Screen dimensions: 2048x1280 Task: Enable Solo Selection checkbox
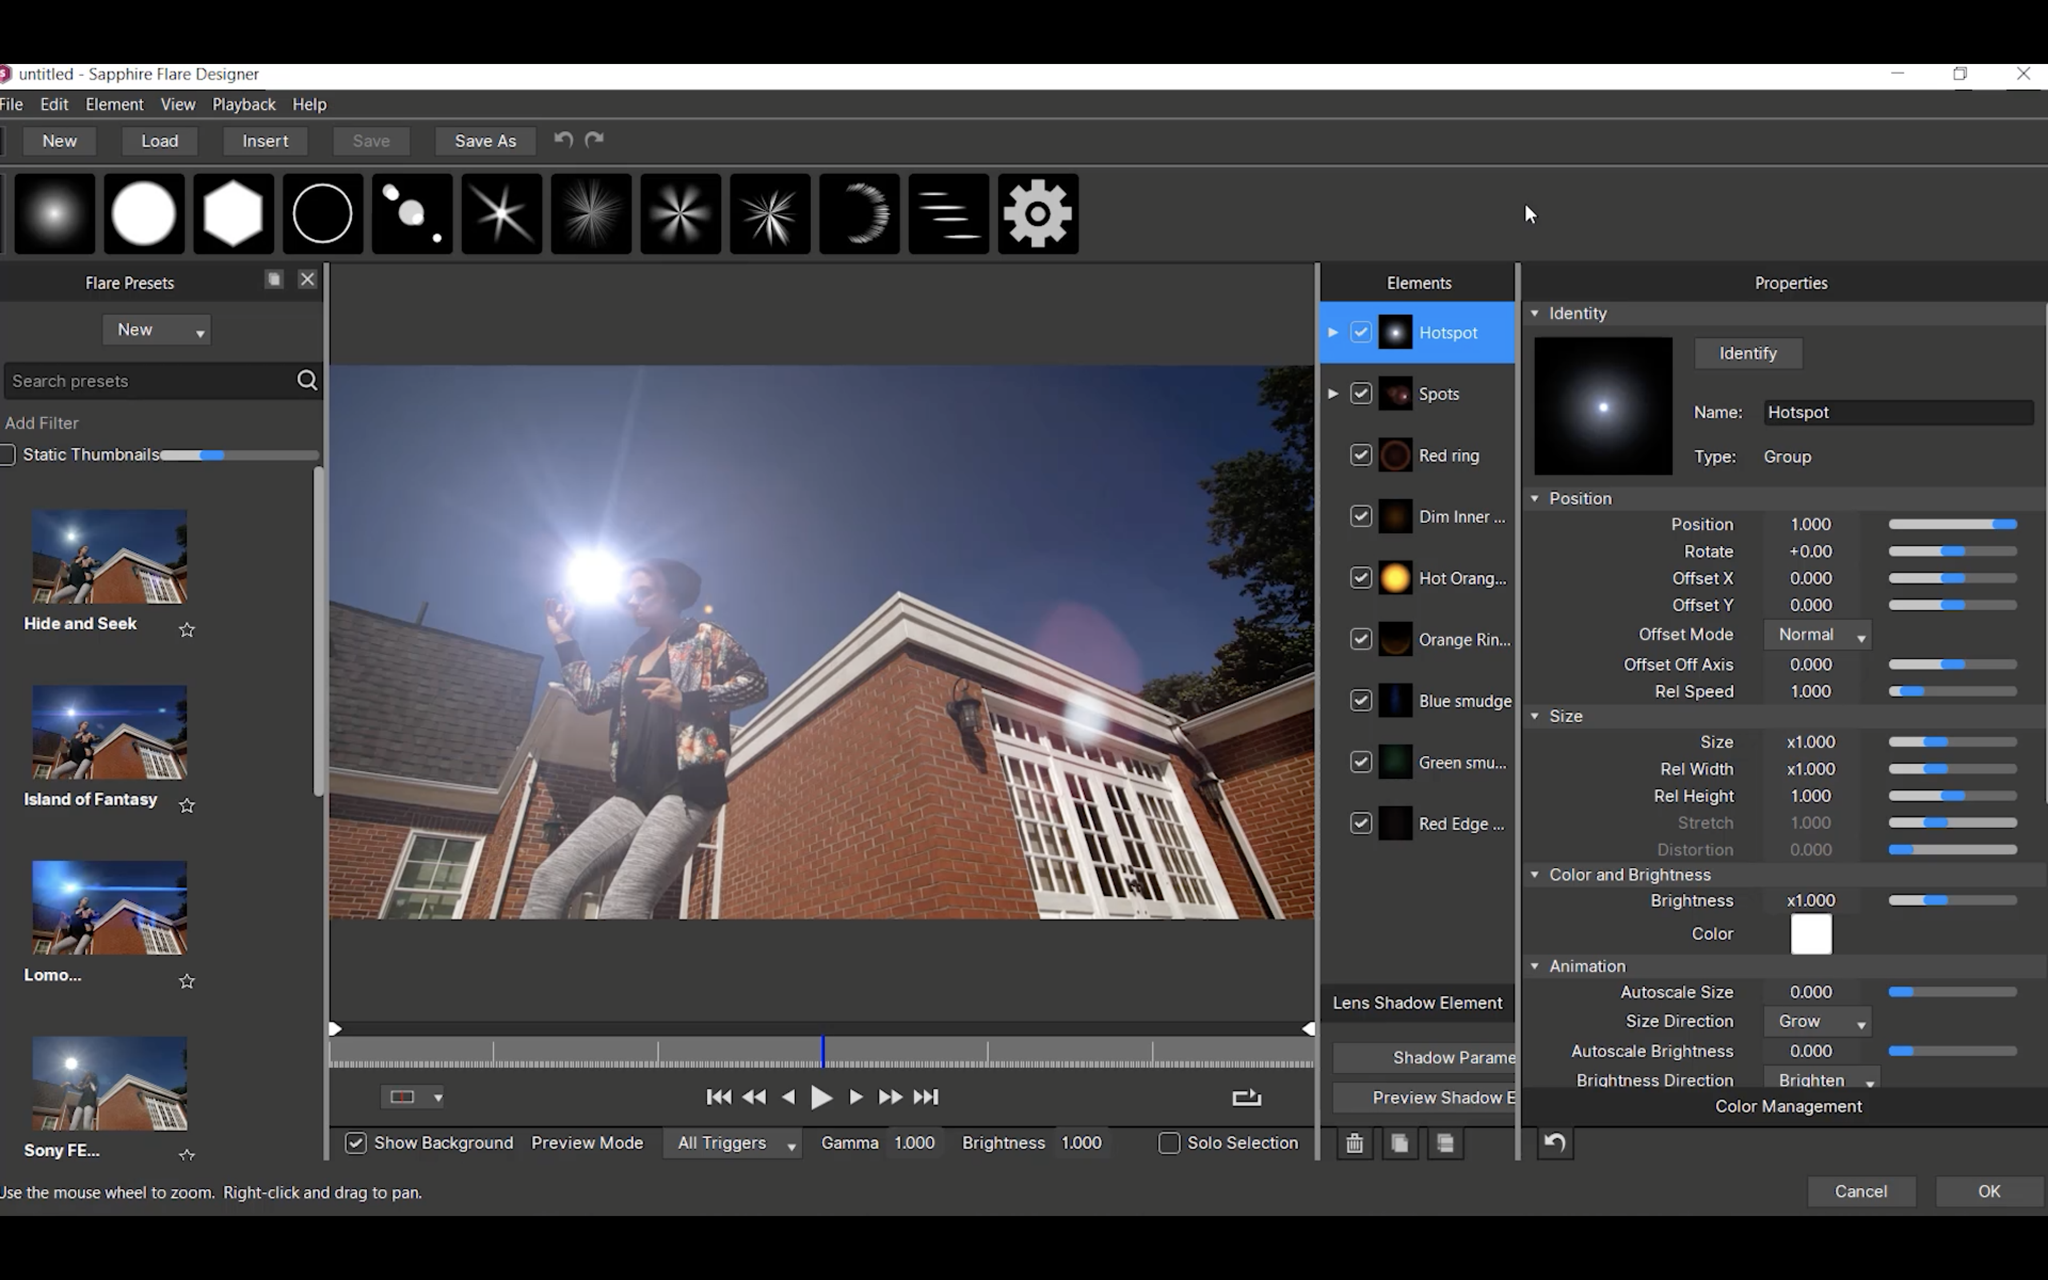(1169, 1143)
